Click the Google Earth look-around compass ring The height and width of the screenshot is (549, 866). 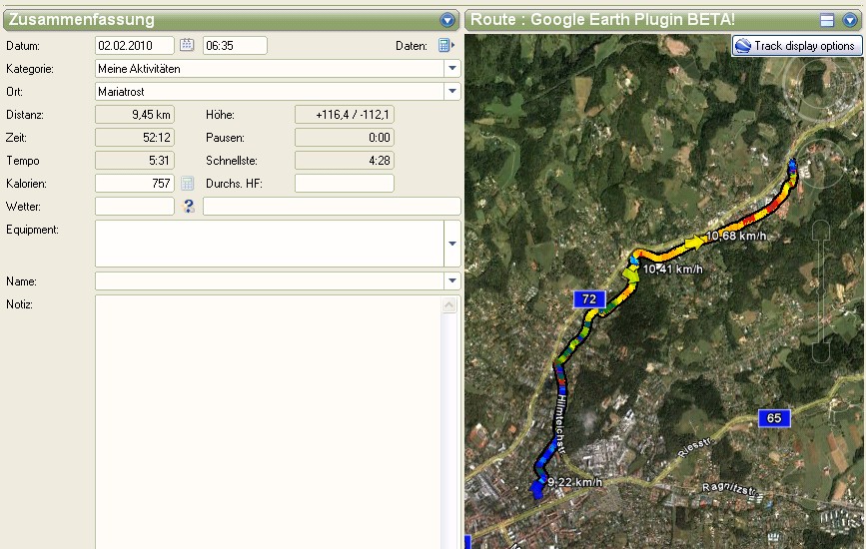[x=820, y=86]
